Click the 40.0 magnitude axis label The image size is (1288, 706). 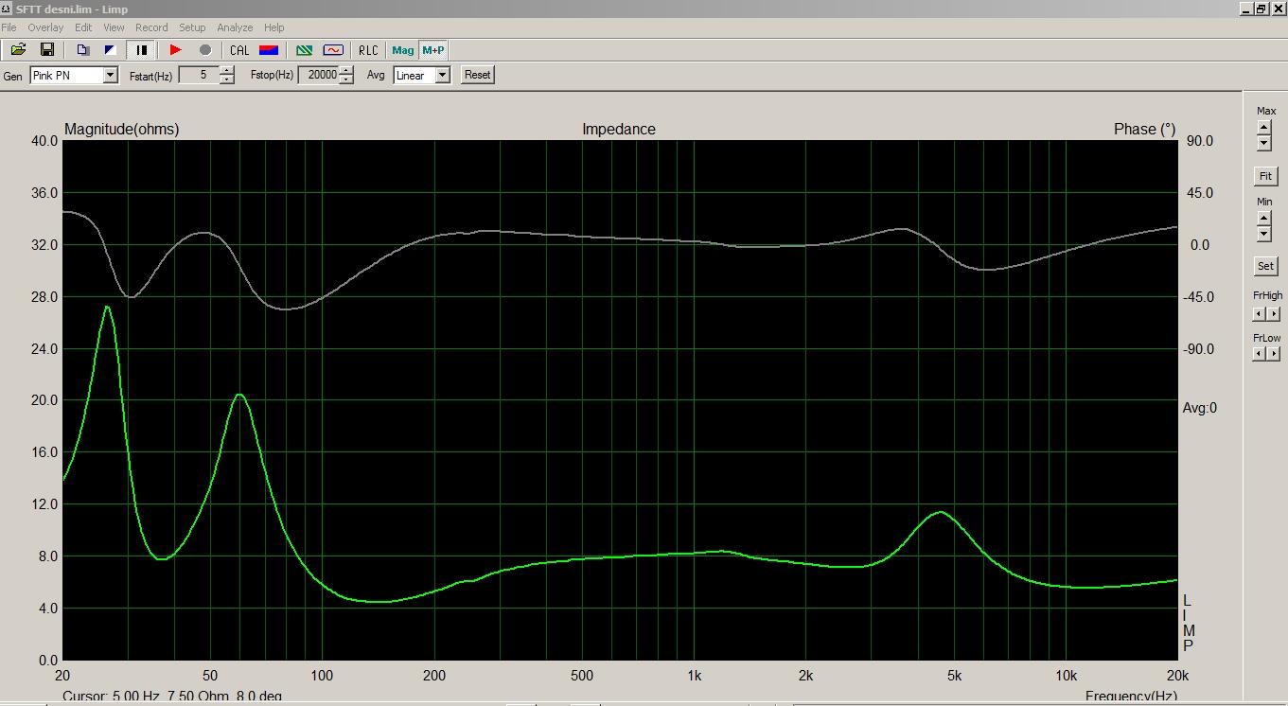pyautogui.click(x=44, y=141)
